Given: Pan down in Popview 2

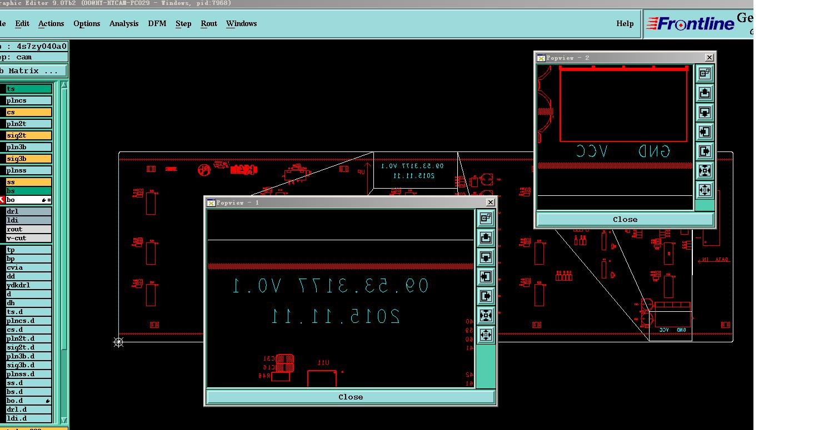Looking at the screenshot, I should [x=705, y=113].
